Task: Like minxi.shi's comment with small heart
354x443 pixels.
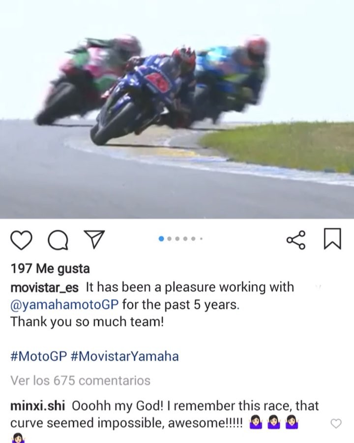Action: [336, 423]
